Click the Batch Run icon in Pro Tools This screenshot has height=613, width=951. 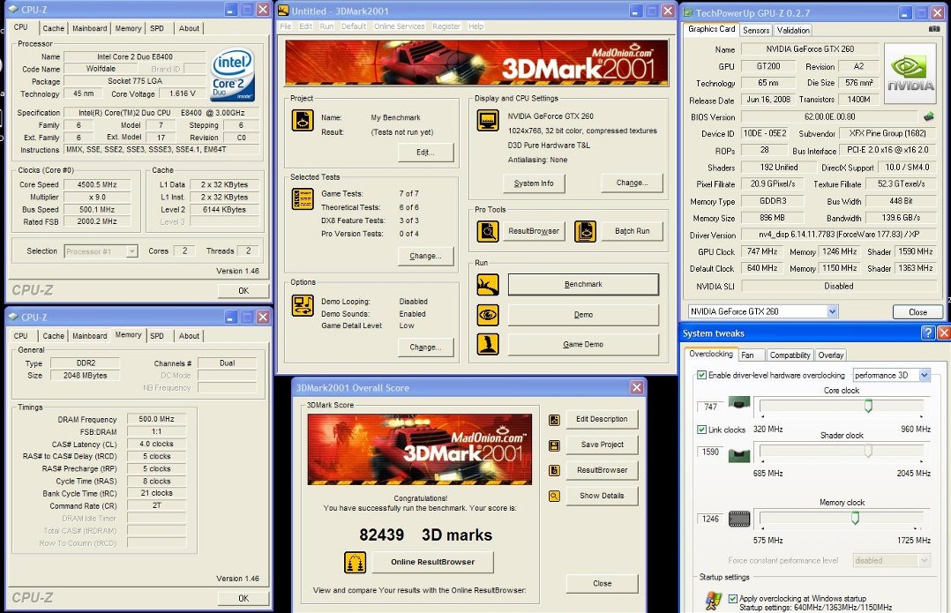click(x=585, y=231)
